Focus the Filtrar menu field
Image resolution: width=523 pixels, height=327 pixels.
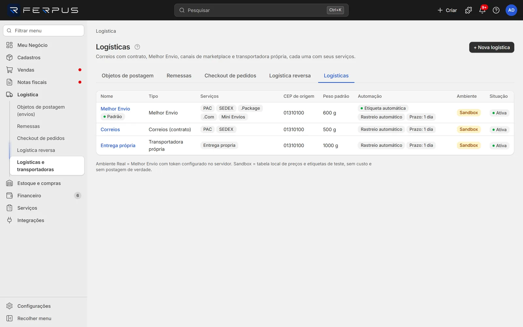pyautogui.click(x=43, y=31)
